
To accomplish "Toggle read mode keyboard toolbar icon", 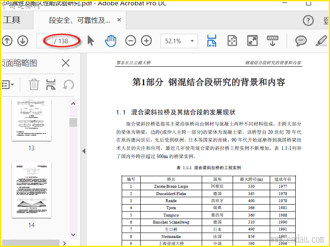I will point(272,41).
